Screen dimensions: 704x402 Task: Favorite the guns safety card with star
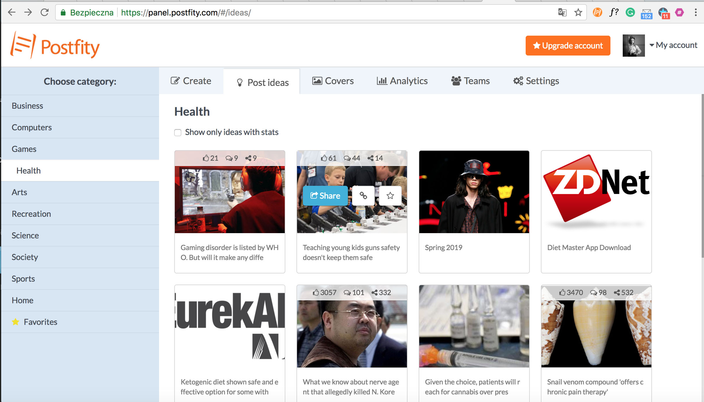click(x=390, y=195)
